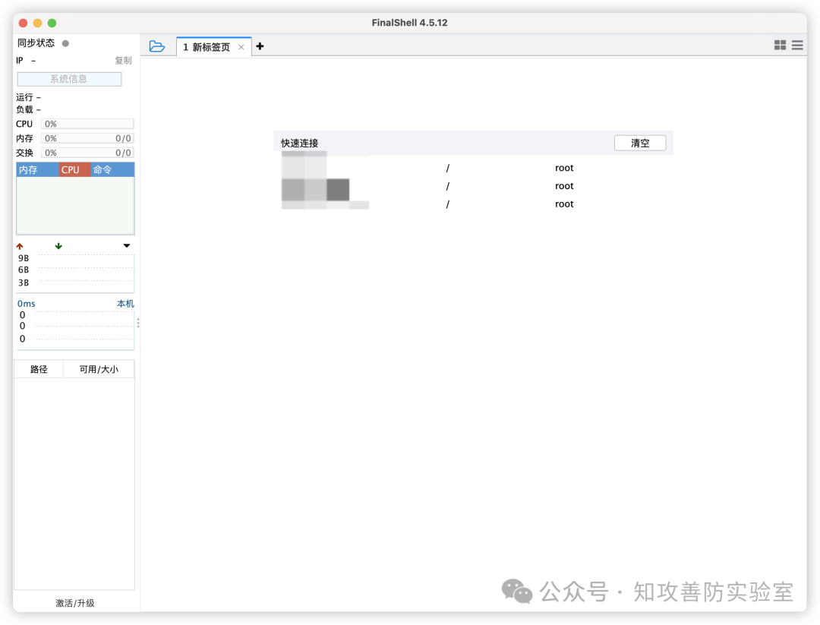820x625 pixels.
Task: Open the third quick-connect root entry
Action: pyautogui.click(x=473, y=204)
